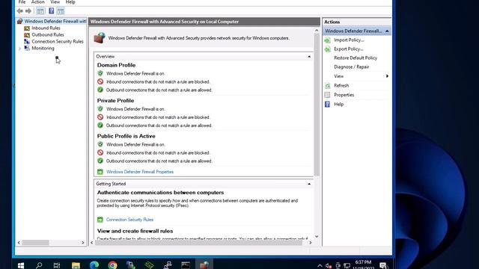Open the Windows Start button
The image size is (479, 269).
pos(20,265)
